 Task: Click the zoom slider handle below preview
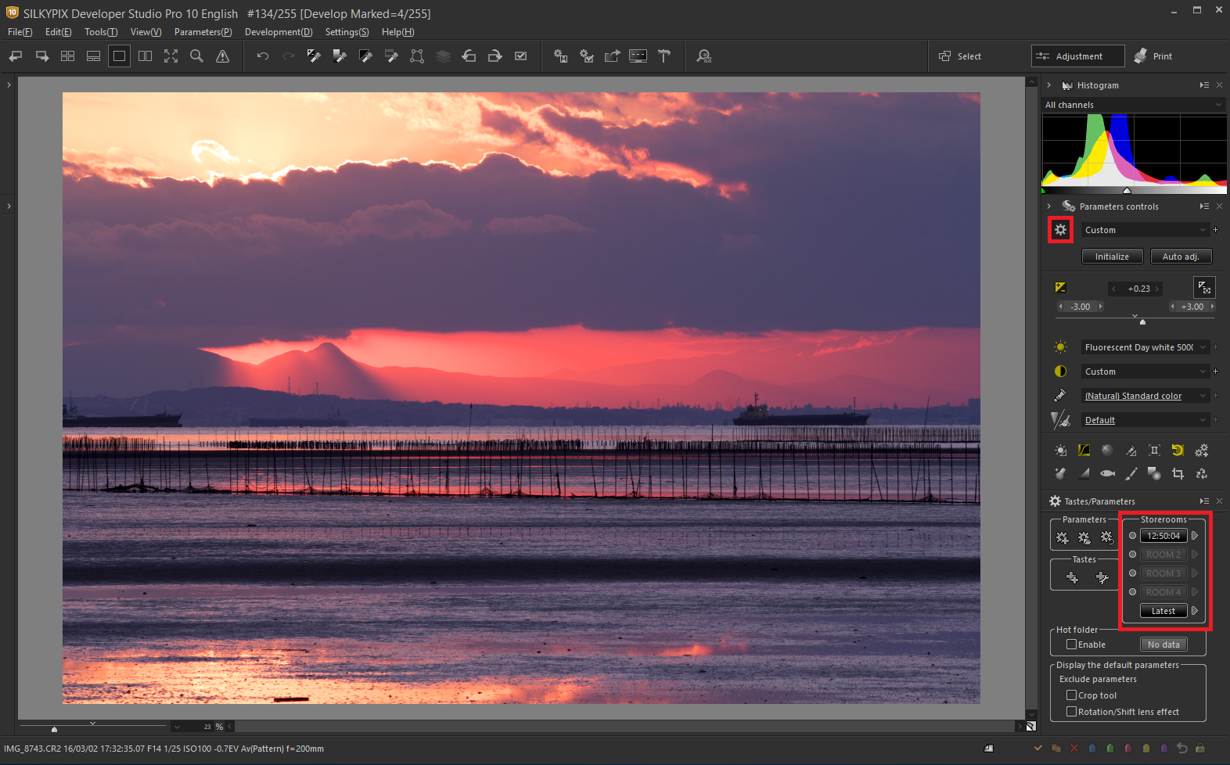tap(54, 729)
